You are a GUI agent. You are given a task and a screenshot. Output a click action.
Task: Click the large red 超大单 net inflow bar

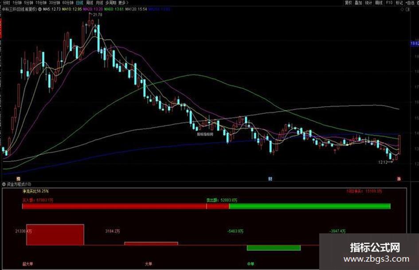[55, 235]
